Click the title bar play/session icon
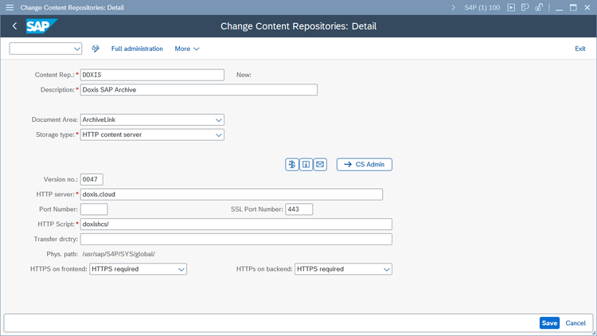 click(x=511, y=8)
